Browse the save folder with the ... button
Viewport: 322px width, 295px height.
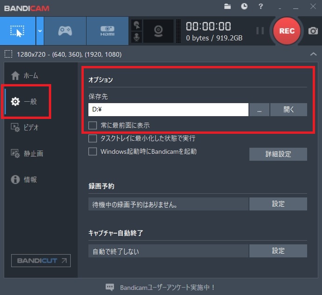pos(259,110)
